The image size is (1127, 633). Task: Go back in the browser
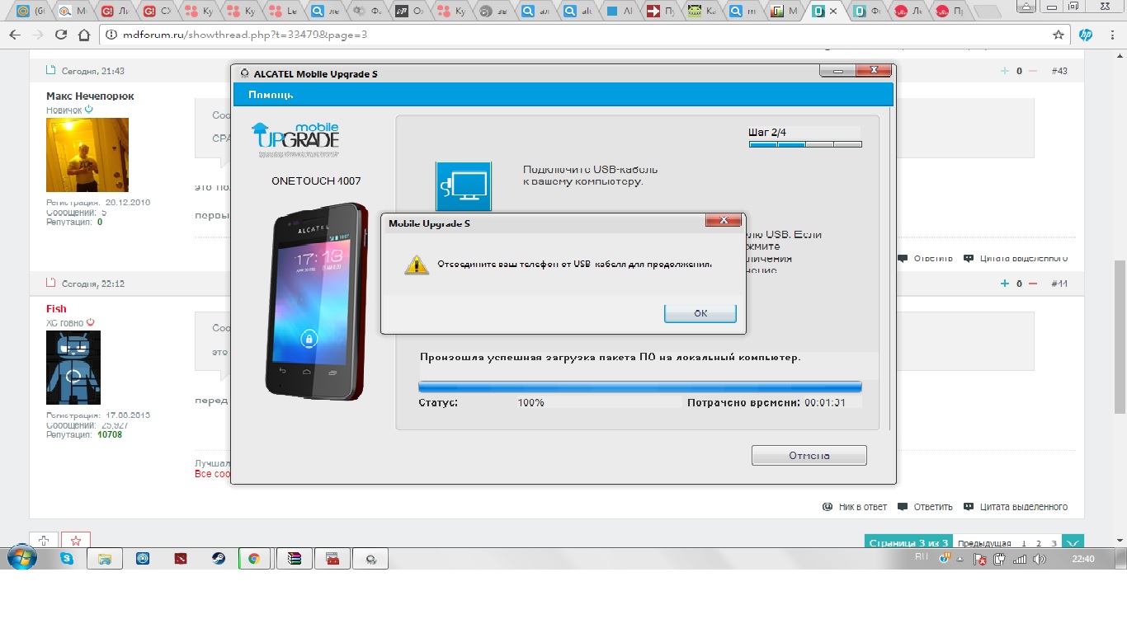point(14,35)
